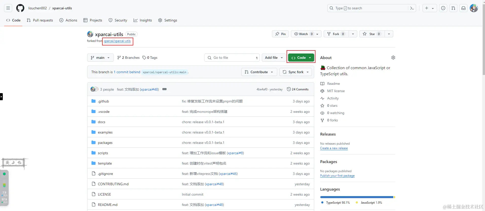
Task: Open the template folder icon
Action: point(94,163)
